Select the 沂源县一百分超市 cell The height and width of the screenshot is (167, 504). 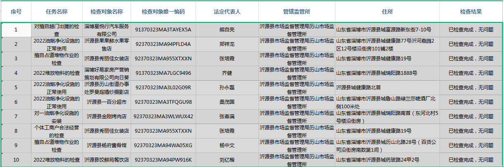(x=107, y=102)
